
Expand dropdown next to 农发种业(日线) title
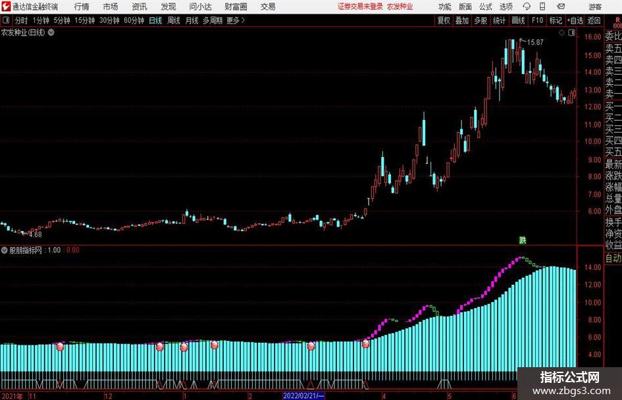pos(51,32)
